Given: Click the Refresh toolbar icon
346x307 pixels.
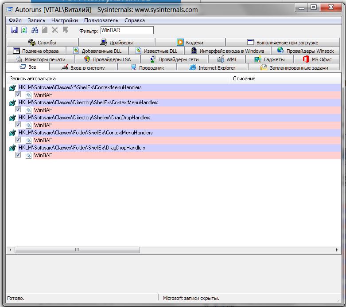Looking at the screenshot, I should 24,30.
